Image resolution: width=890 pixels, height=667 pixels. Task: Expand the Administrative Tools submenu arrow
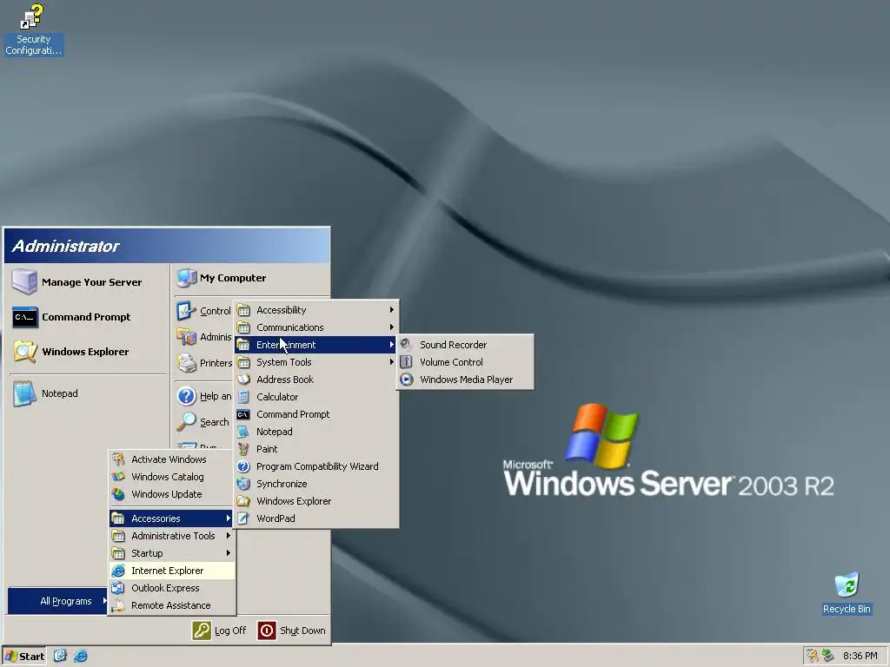coord(229,535)
